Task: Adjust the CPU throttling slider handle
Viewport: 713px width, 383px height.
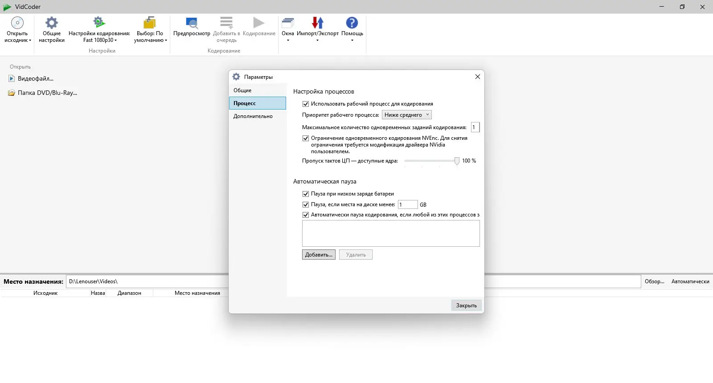Action: 457,161
